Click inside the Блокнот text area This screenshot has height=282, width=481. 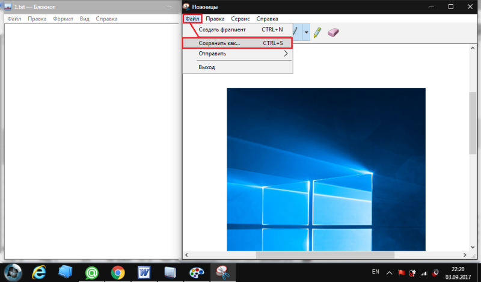point(91,141)
